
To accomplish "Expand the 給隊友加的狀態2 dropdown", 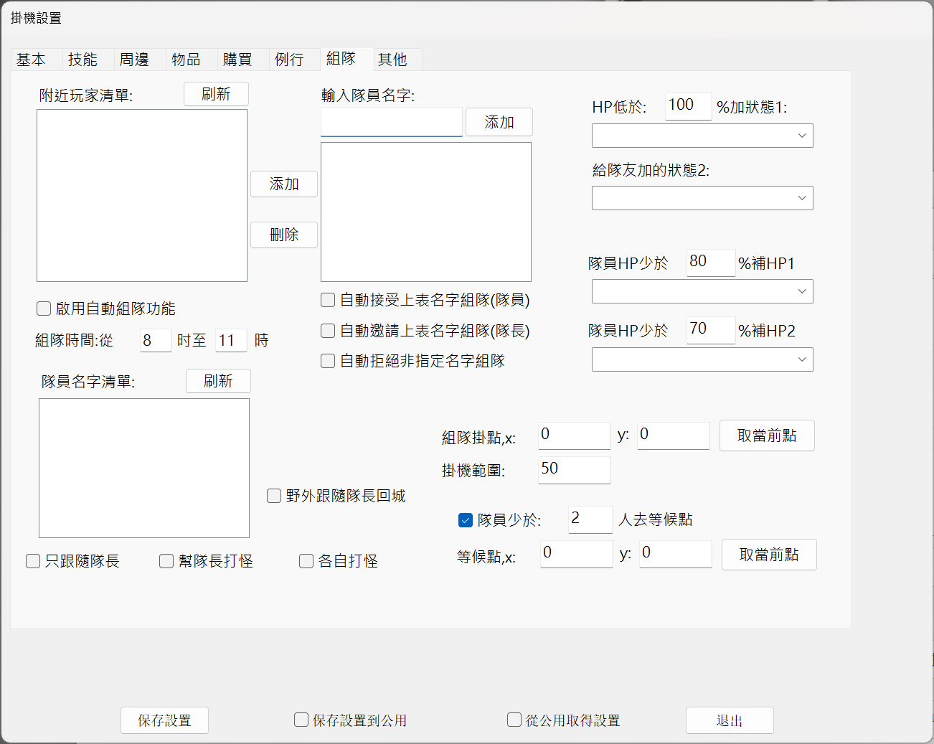I will 702,198.
